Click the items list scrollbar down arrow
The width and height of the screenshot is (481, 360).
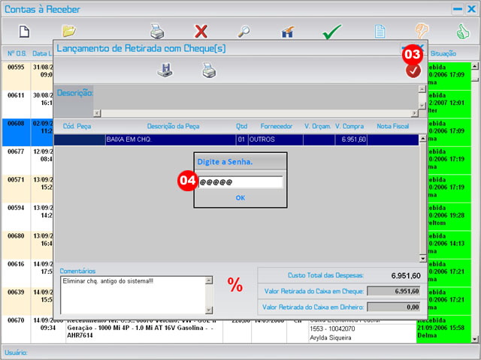click(422, 258)
